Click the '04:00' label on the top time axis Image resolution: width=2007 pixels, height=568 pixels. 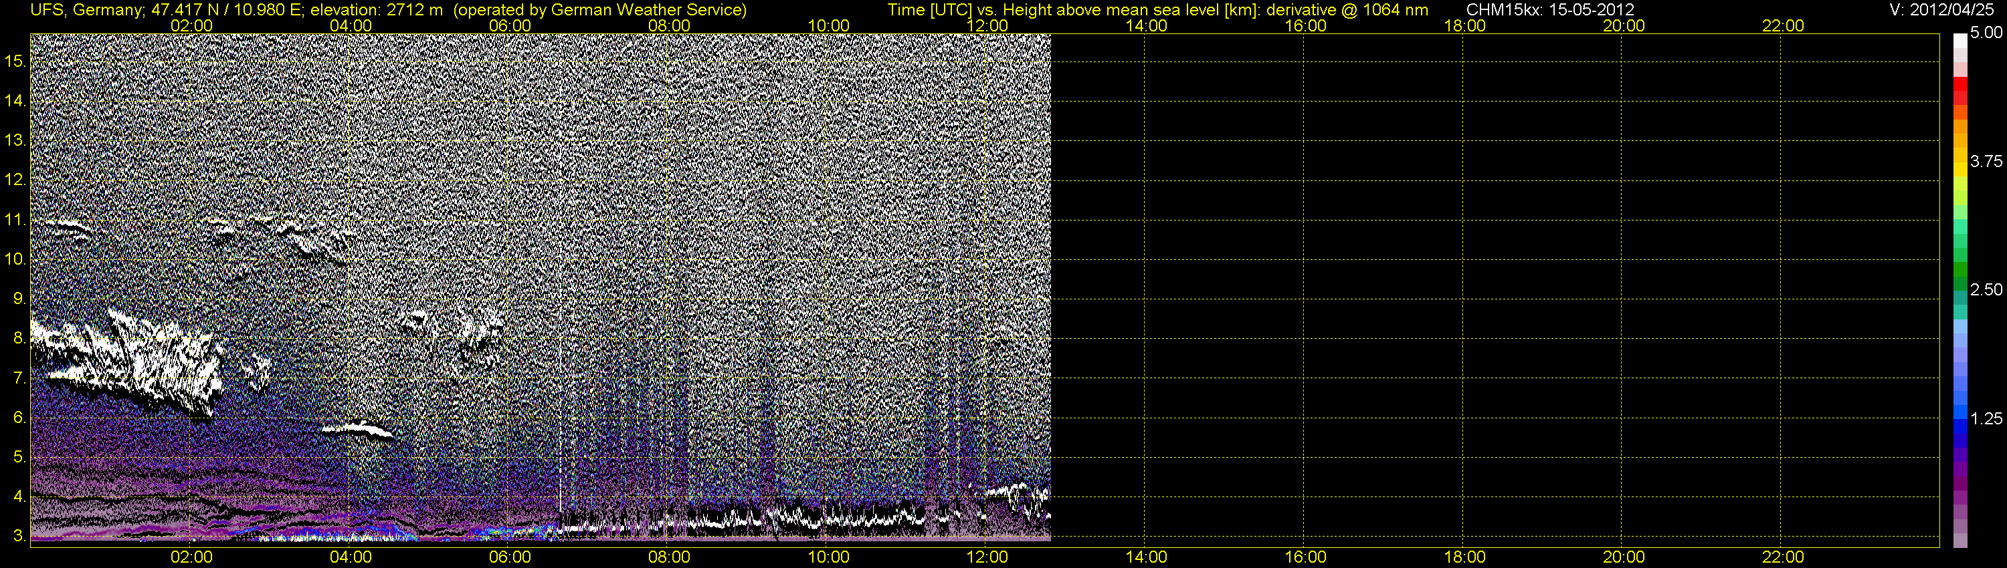(x=351, y=25)
